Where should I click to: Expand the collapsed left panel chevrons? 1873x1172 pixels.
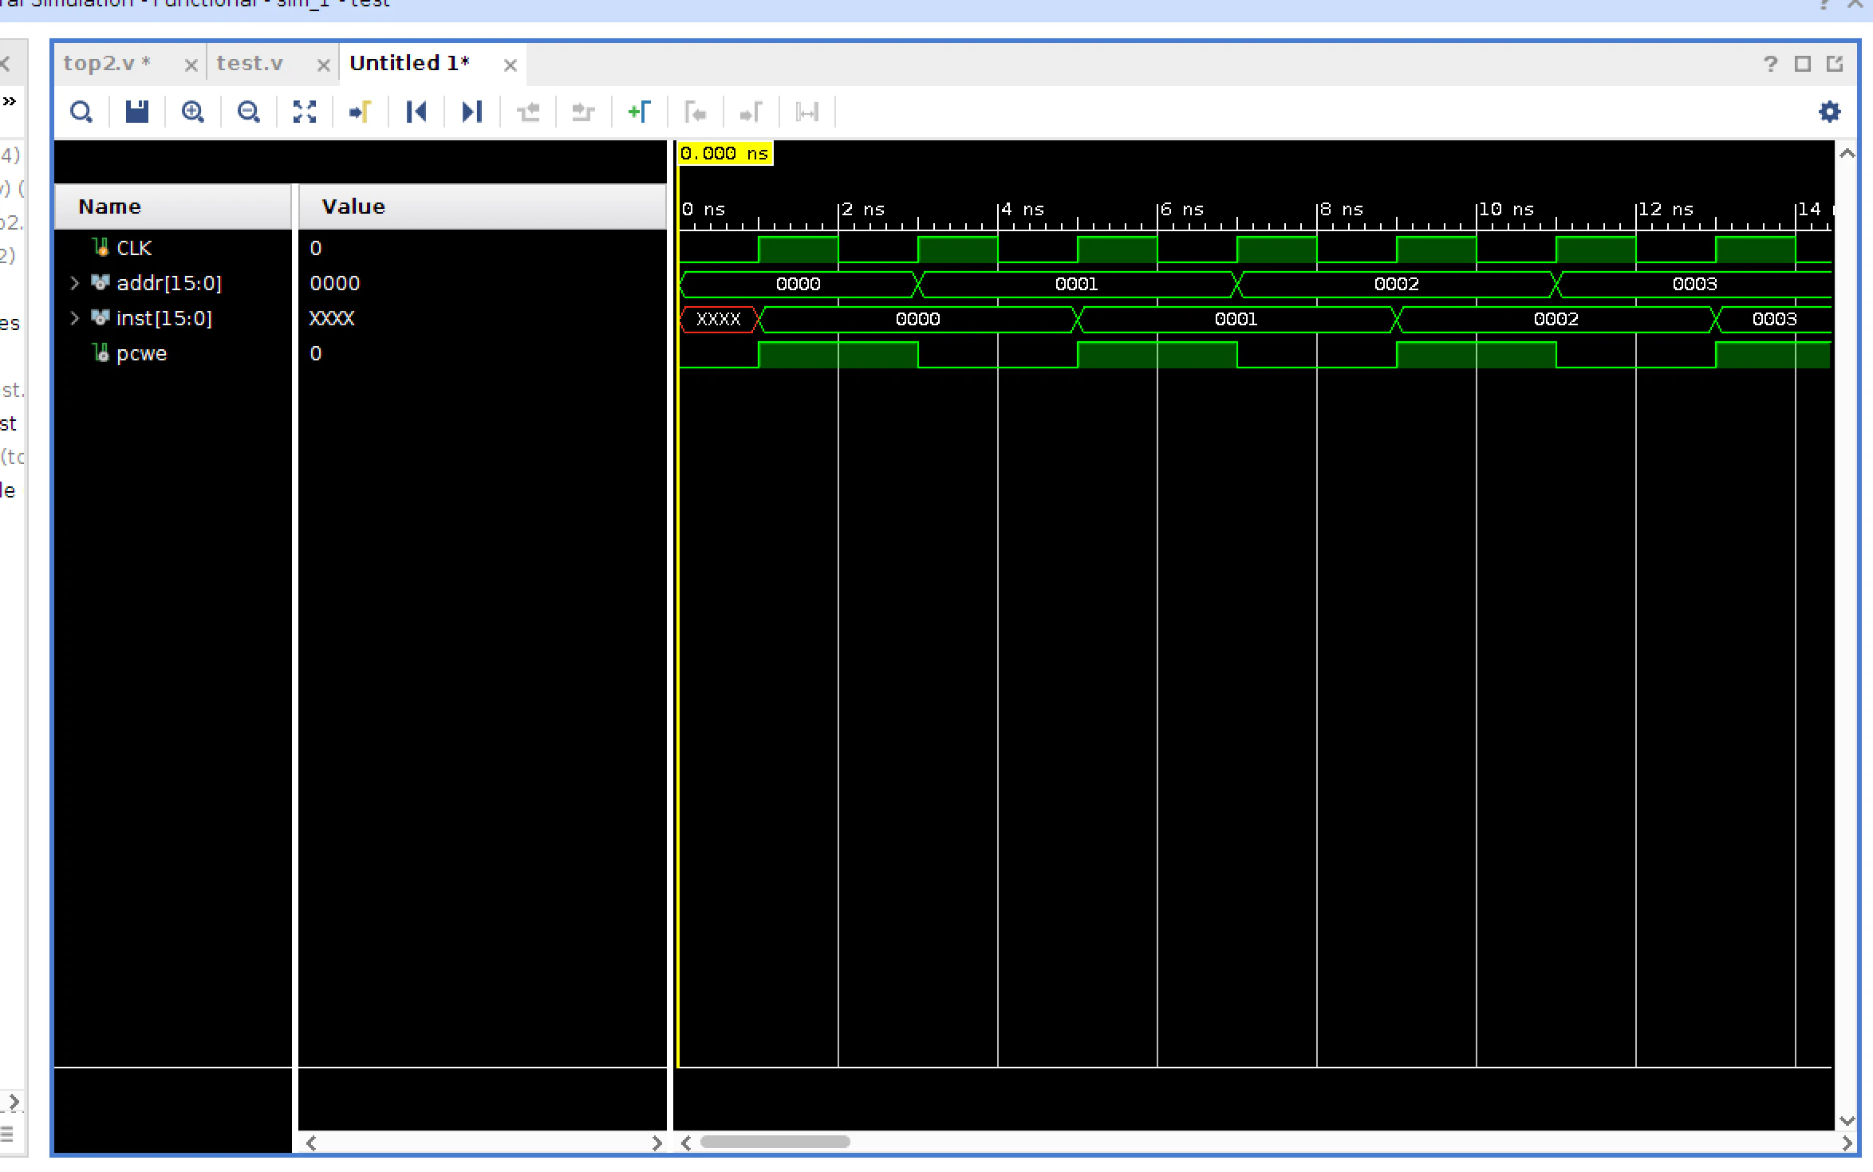point(10,101)
